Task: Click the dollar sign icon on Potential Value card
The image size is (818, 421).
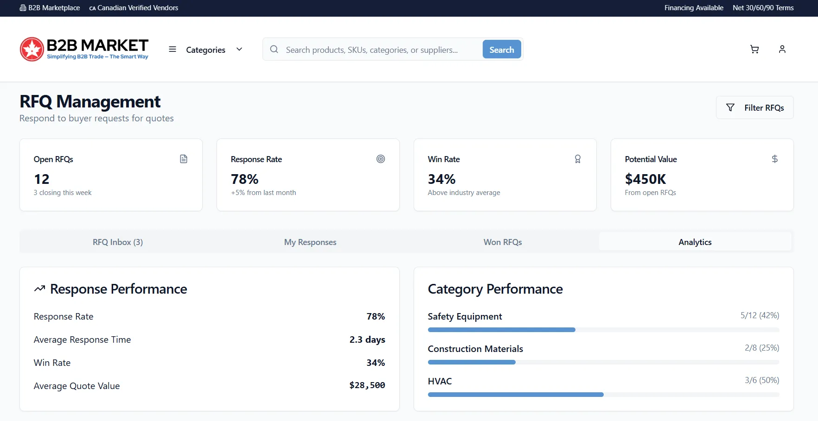Action: click(775, 159)
